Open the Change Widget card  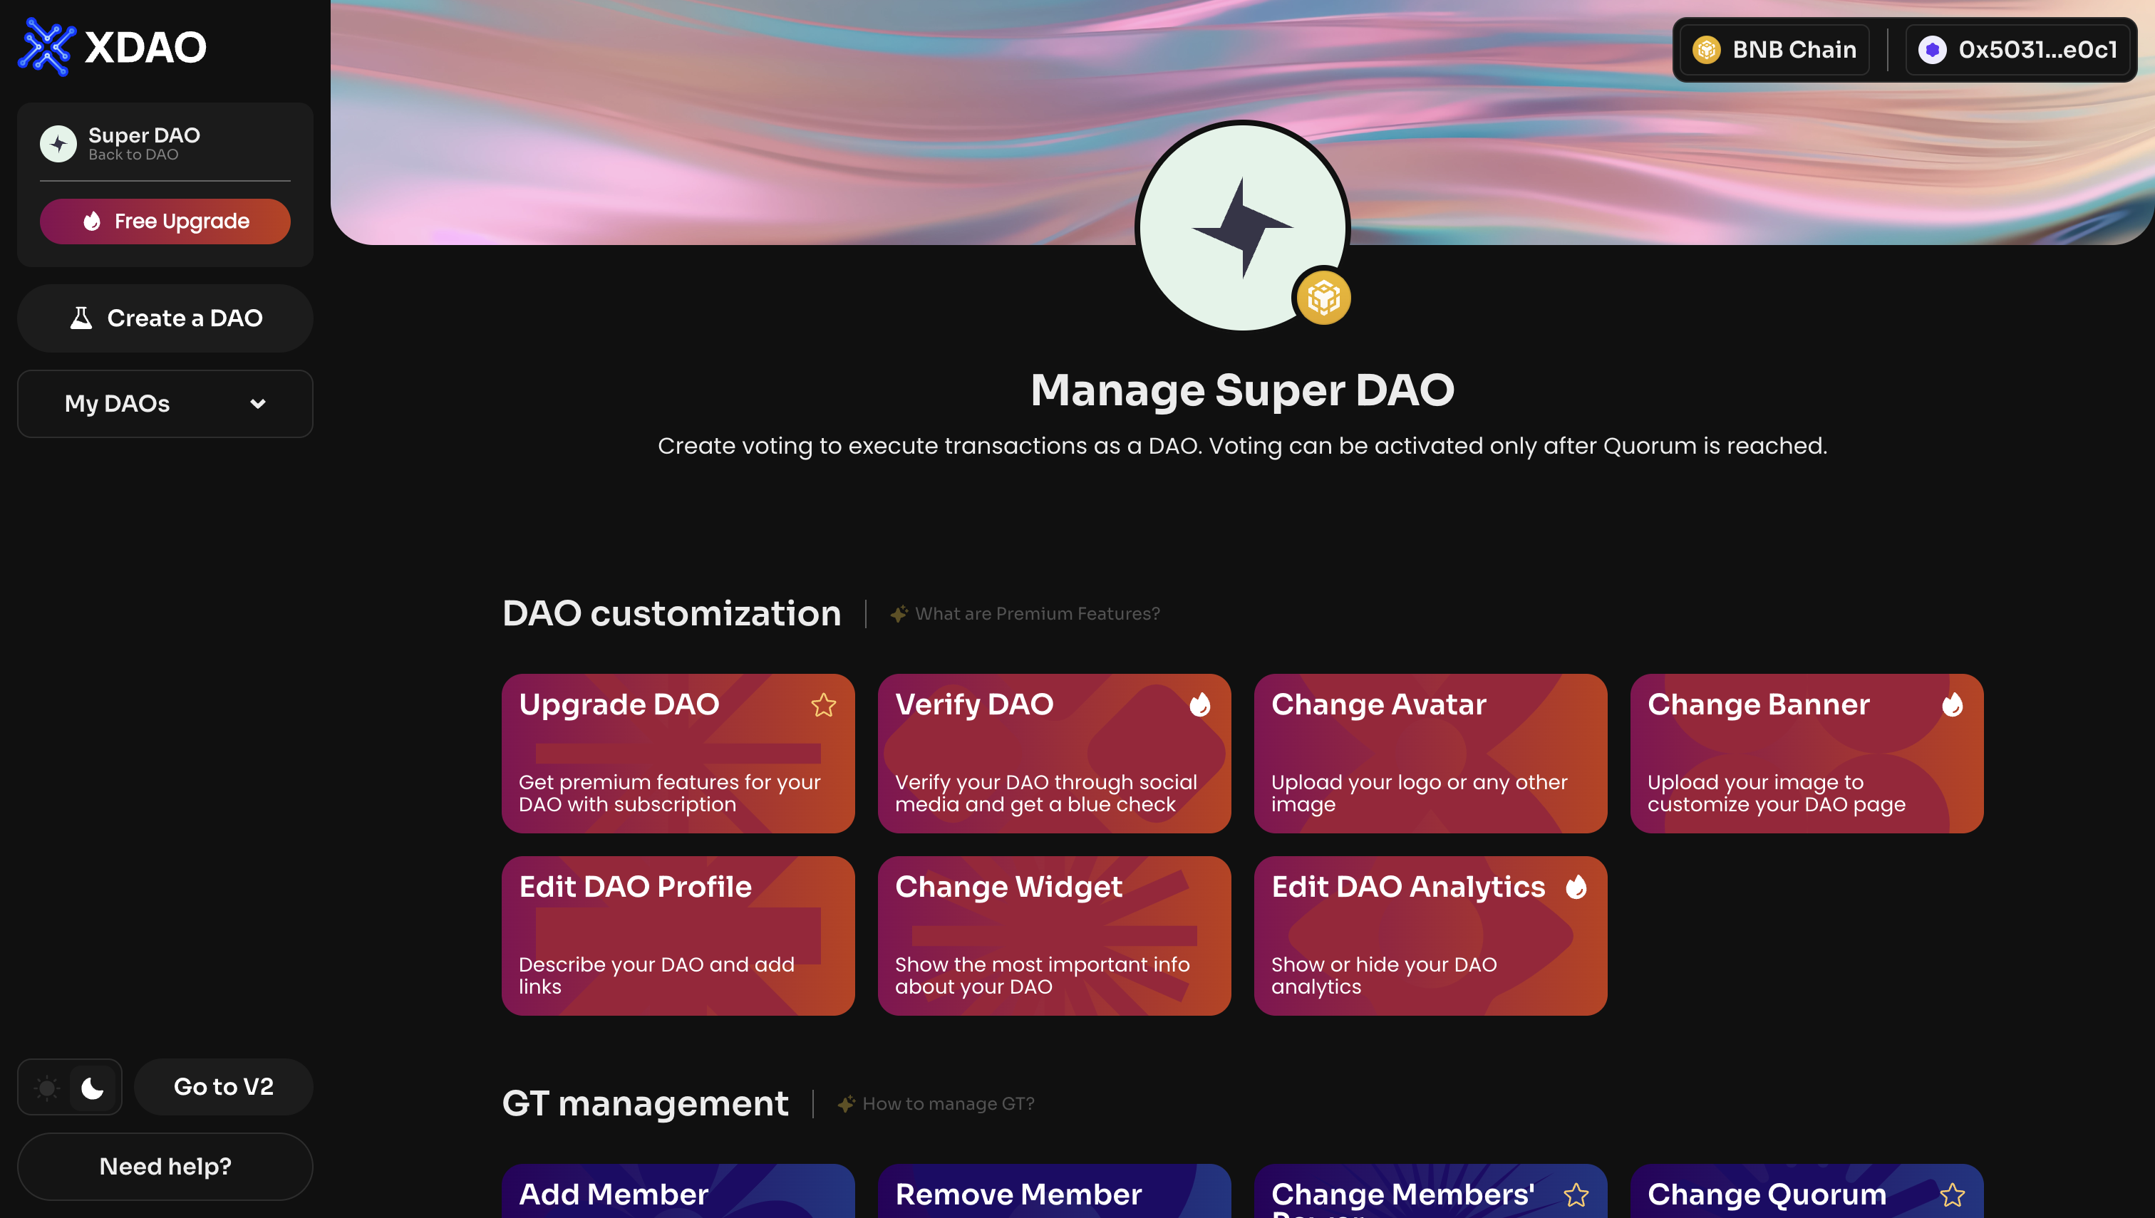pos(1054,935)
